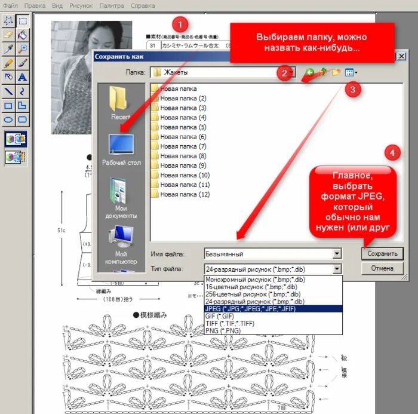Open Мой компьютер location
418x414 pixels.
[x=121, y=245]
